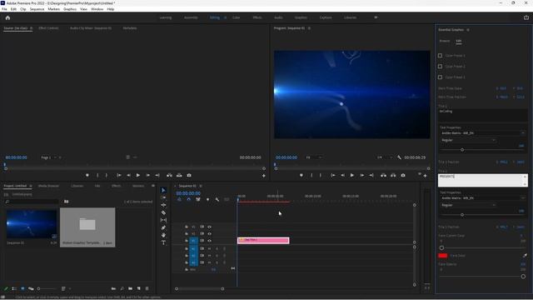The width and height of the screenshot is (533, 300).
Task: Switch to Browse tab in Essential Graphics
Action: tap(445, 41)
